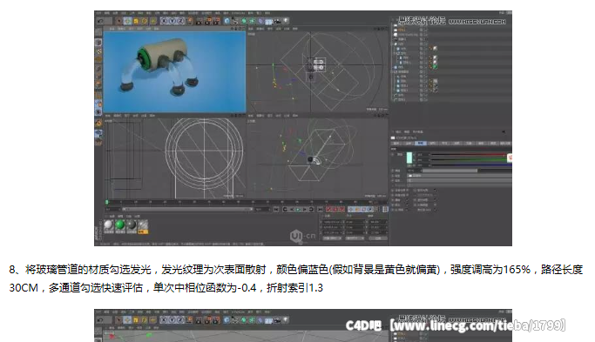The height and width of the screenshot is (342, 595).
Task: Click the dark gray material sphere
Action: coord(132,225)
